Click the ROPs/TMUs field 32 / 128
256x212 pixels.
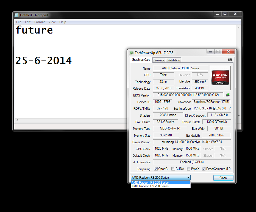pyautogui.click(x=162, y=108)
